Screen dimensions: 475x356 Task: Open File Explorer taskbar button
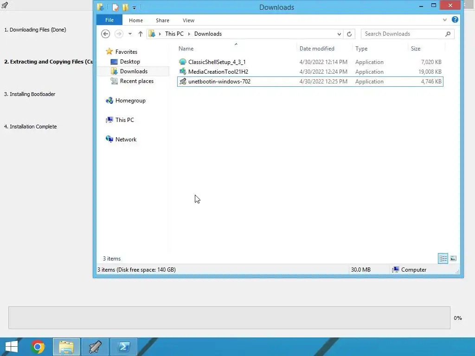[66, 347]
